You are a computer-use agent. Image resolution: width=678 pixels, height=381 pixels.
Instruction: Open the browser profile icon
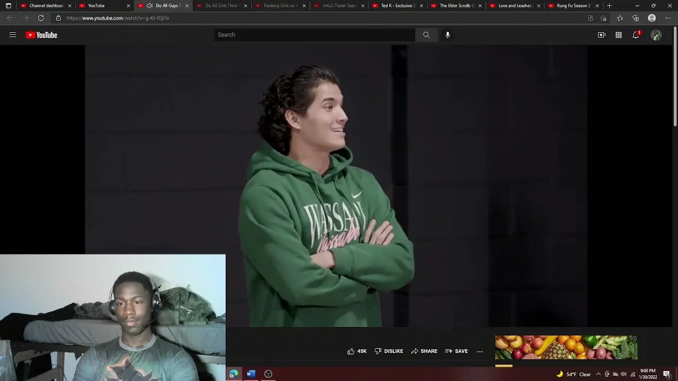[x=652, y=18]
